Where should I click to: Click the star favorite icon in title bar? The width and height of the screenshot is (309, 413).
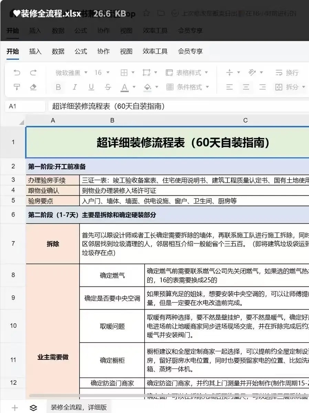click(x=147, y=13)
